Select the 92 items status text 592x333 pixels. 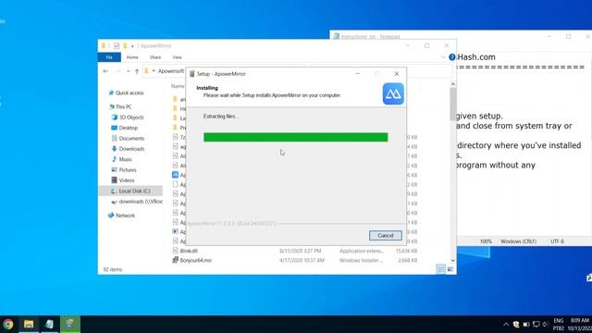tap(113, 269)
